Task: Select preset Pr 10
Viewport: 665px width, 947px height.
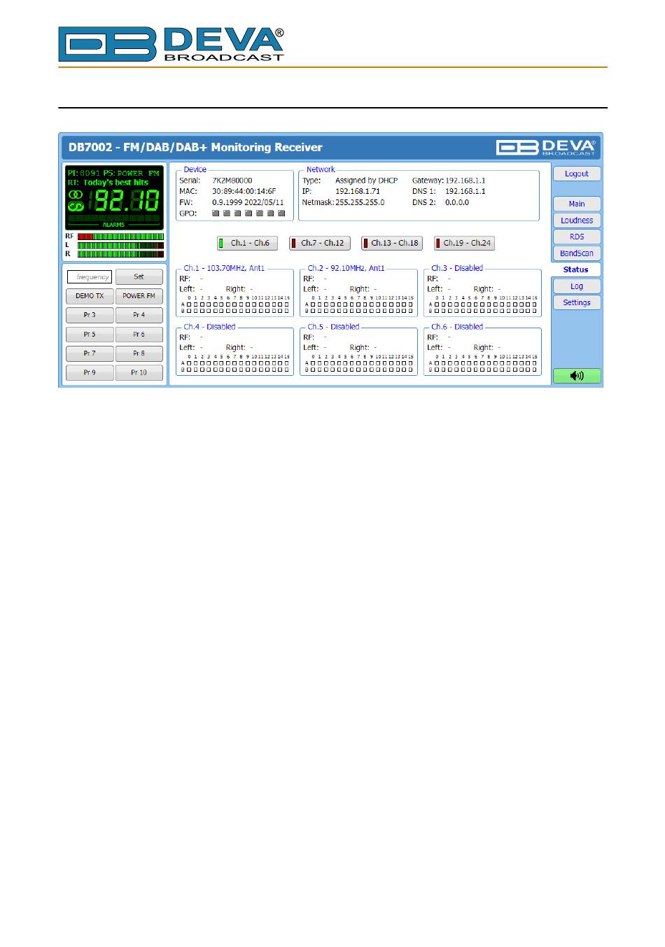Action: pyautogui.click(x=139, y=372)
